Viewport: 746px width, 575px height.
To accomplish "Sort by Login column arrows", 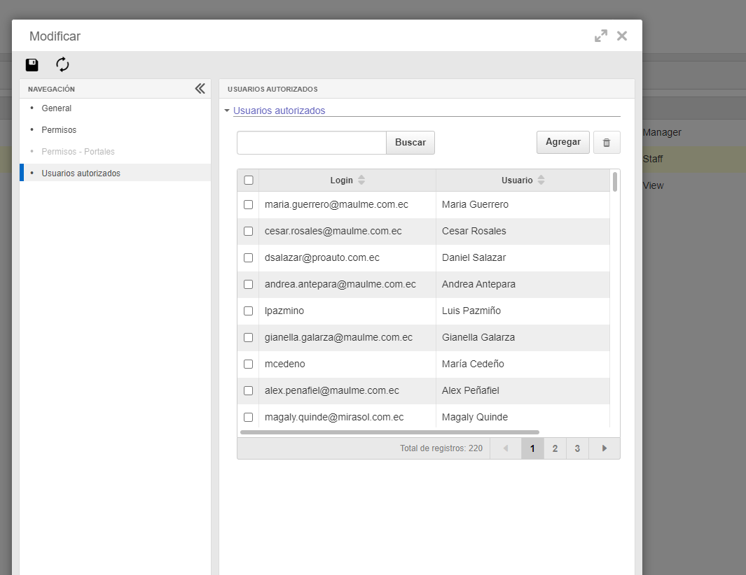I will tap(361, 180).
